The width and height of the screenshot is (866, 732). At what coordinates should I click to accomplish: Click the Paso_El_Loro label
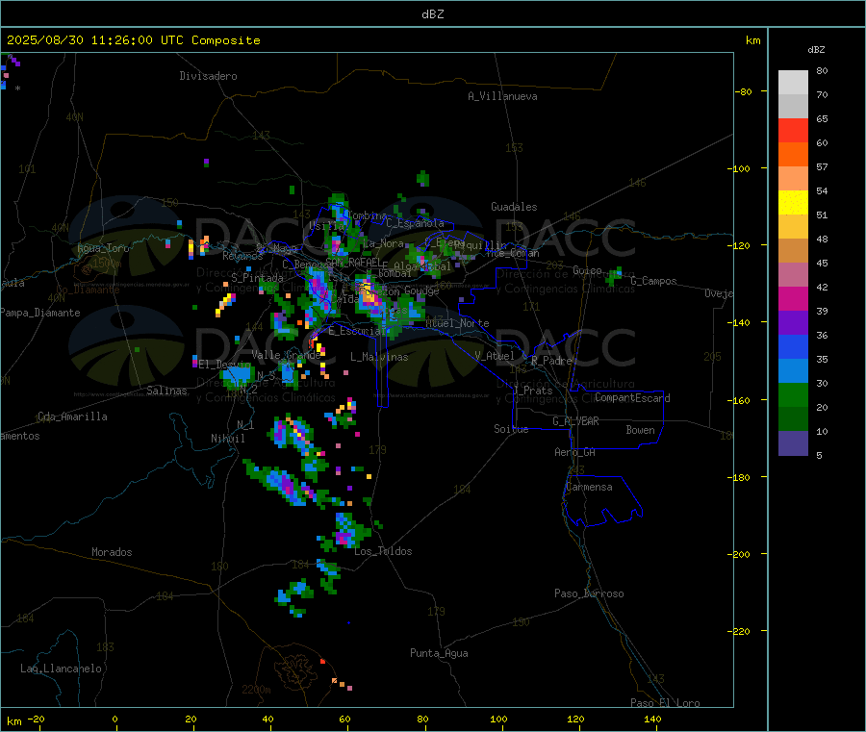(665, 702)
